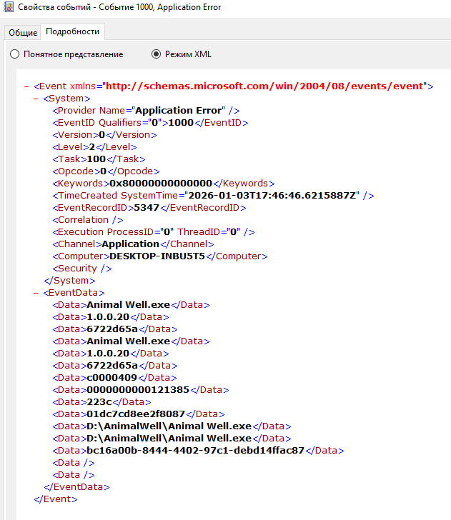Click the Version 0 line

(x=104, y=135)
